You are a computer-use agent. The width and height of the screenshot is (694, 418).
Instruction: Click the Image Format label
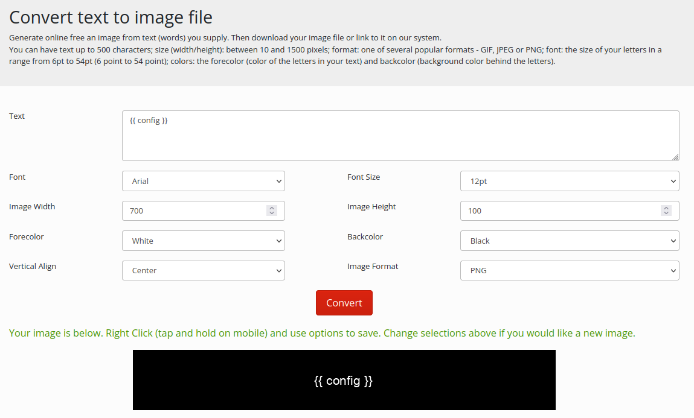pos(373,267)
